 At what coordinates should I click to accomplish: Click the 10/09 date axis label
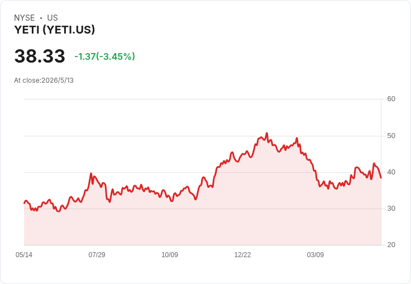click(170, 254)
